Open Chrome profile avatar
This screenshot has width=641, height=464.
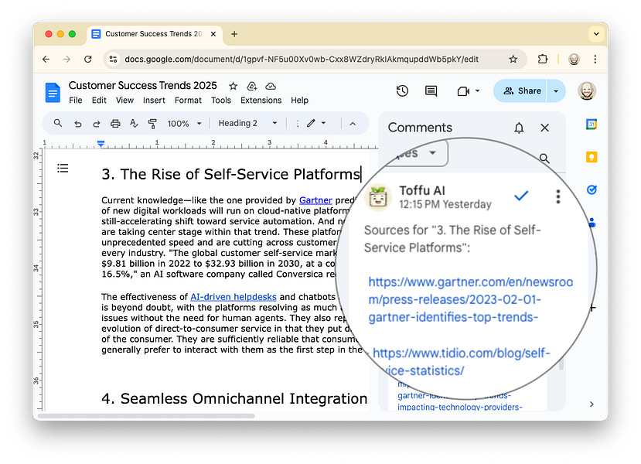point(574,60)
